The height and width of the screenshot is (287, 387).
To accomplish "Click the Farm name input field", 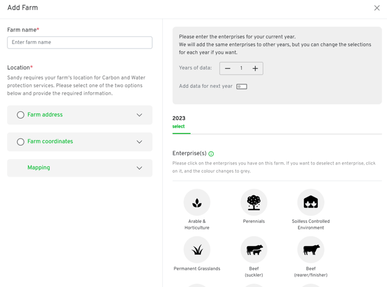I will (x=80, y=42).
